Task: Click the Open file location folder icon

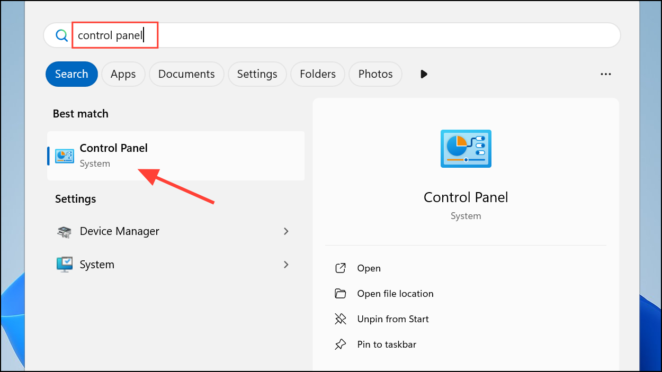Action: point(341,294)
